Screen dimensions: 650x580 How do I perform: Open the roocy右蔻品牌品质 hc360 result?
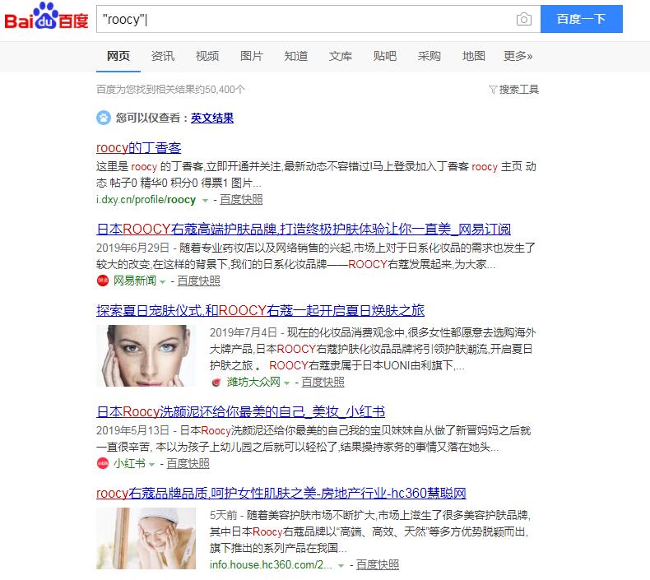[x=281, y=493]
